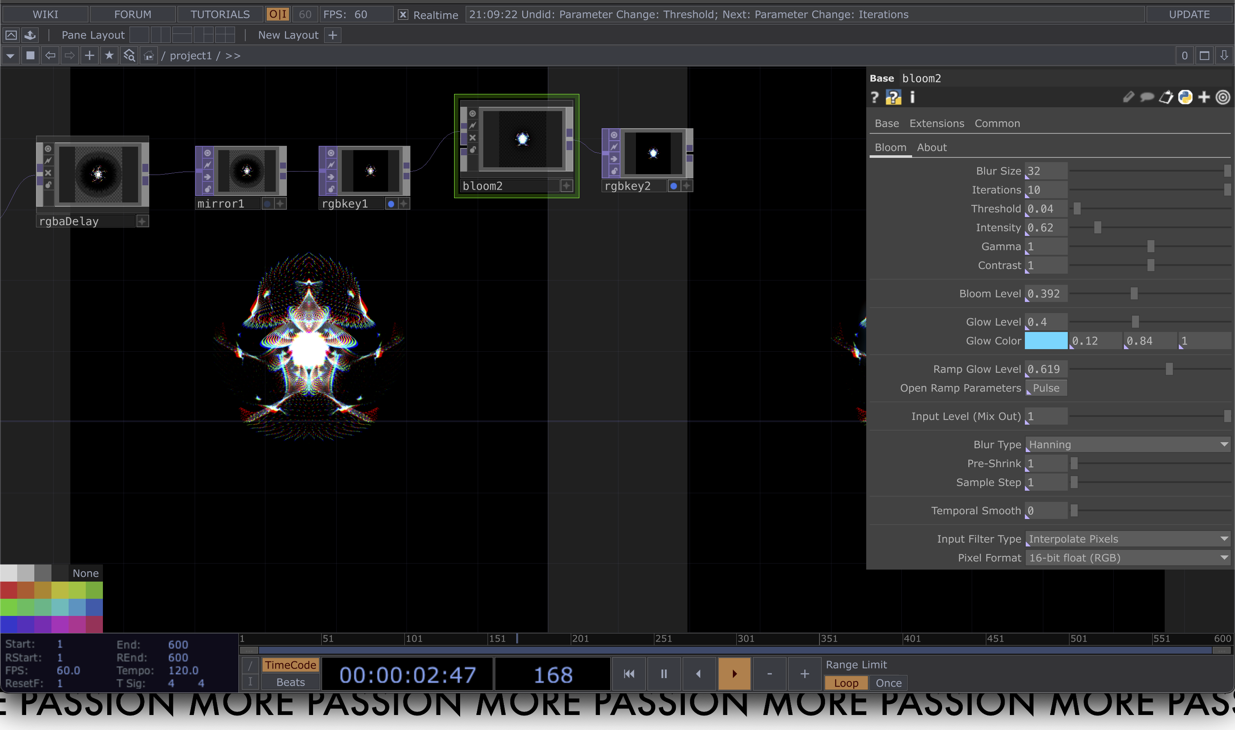
Task: Click New Layout plus button
Action: [333, 35]
